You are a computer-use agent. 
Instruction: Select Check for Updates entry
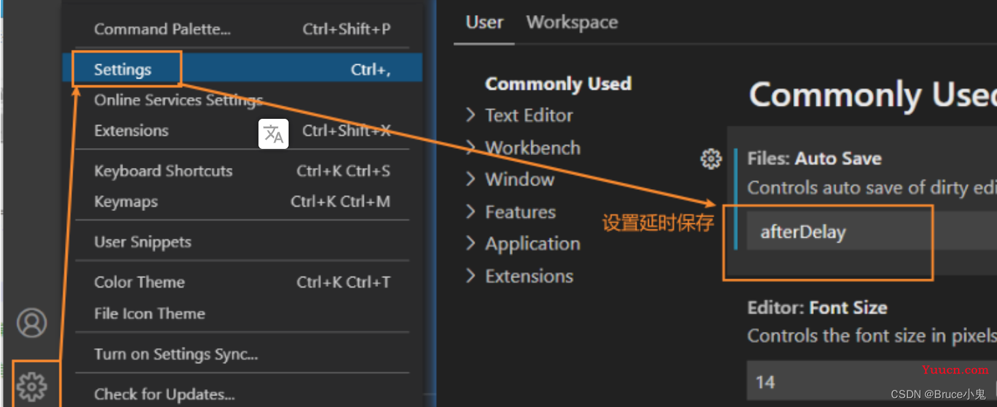coord(242,394)
